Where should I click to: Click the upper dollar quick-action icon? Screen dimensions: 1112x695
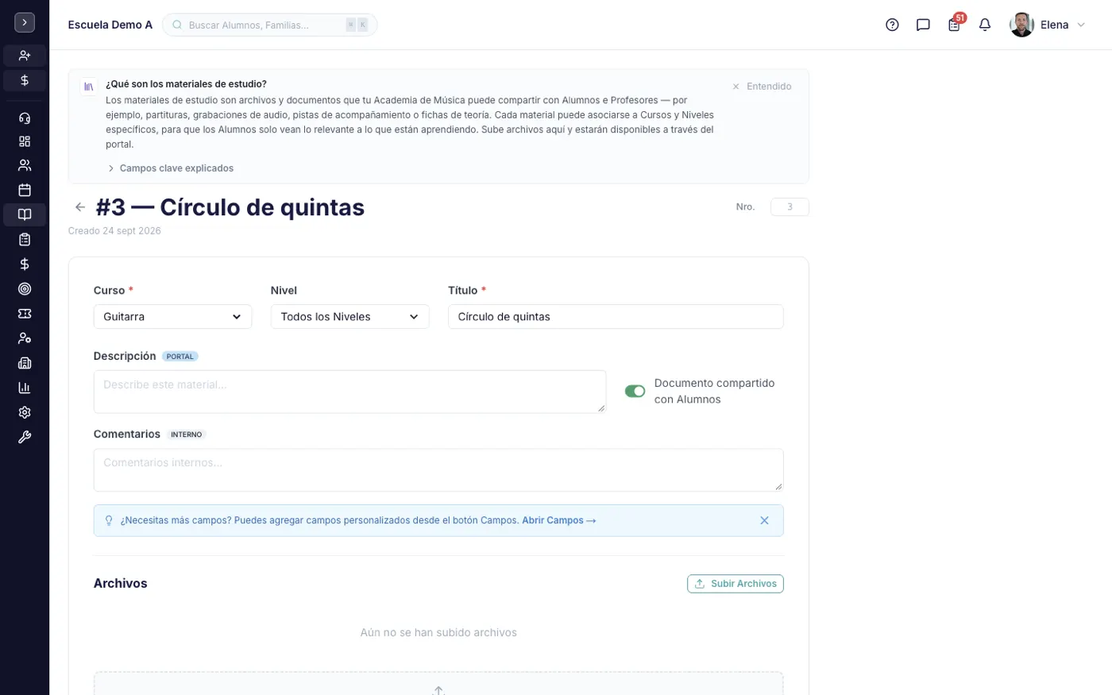tap(25, 80)
